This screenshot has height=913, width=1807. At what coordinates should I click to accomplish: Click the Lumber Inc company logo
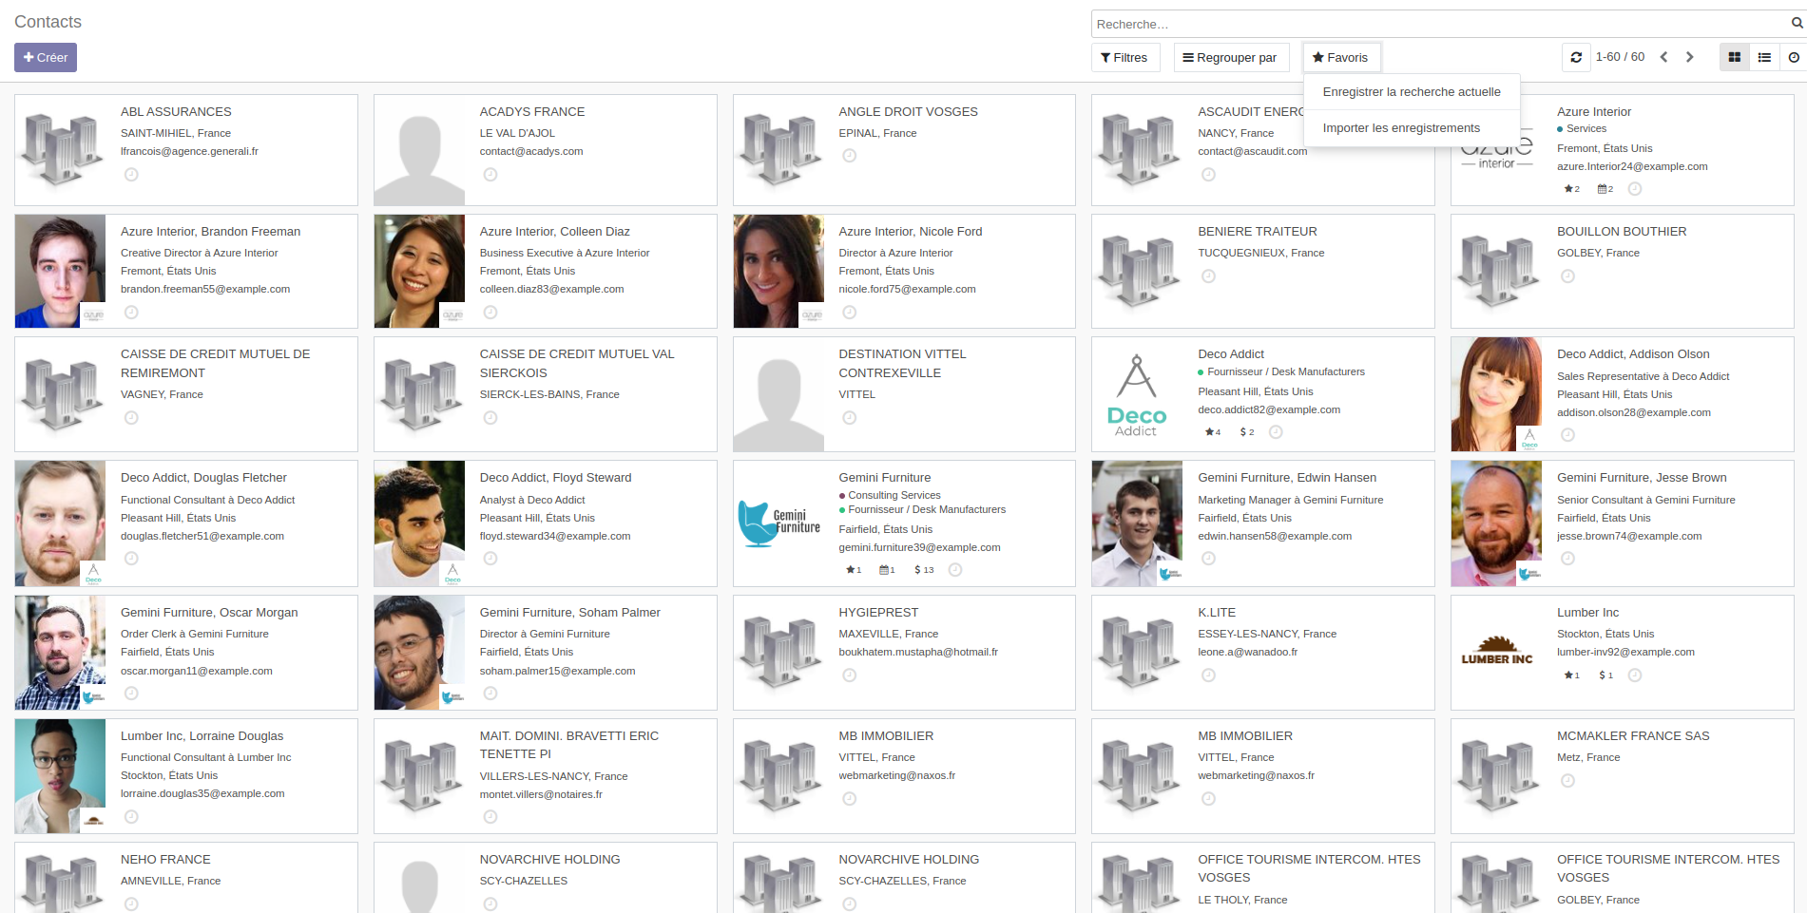pyautogui.click(x=1496, y=653)
